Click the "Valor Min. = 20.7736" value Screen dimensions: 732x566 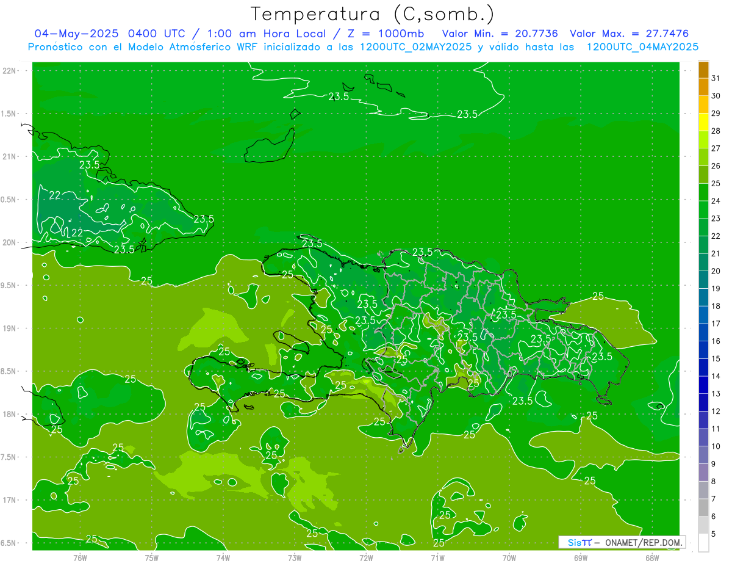[500, 33]
